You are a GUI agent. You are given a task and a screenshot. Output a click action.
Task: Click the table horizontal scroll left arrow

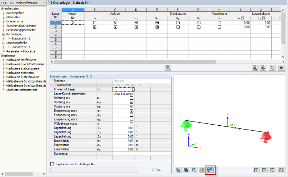point(52,62)
